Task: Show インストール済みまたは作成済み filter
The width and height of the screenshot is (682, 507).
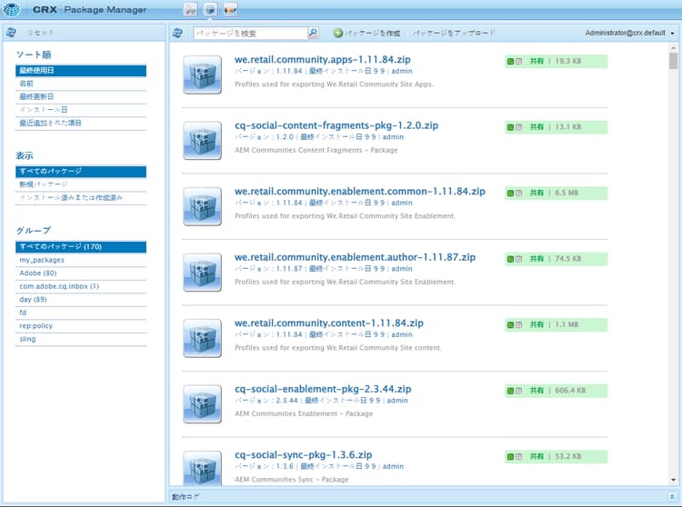Action: pos(80,198)
